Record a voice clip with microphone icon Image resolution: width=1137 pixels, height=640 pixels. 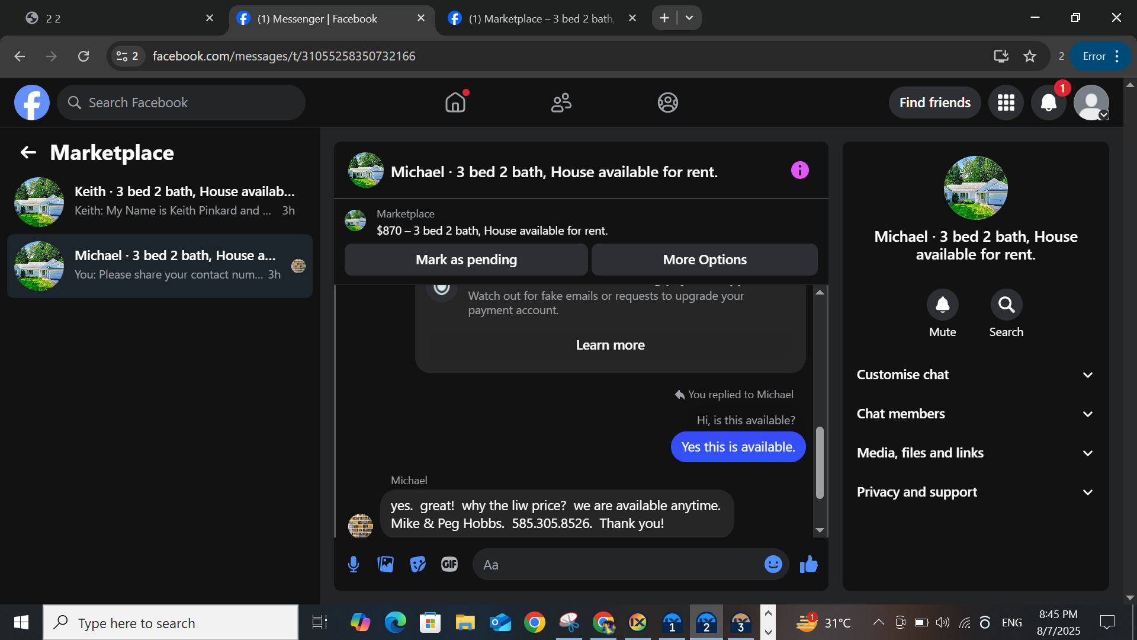[354, 564]
